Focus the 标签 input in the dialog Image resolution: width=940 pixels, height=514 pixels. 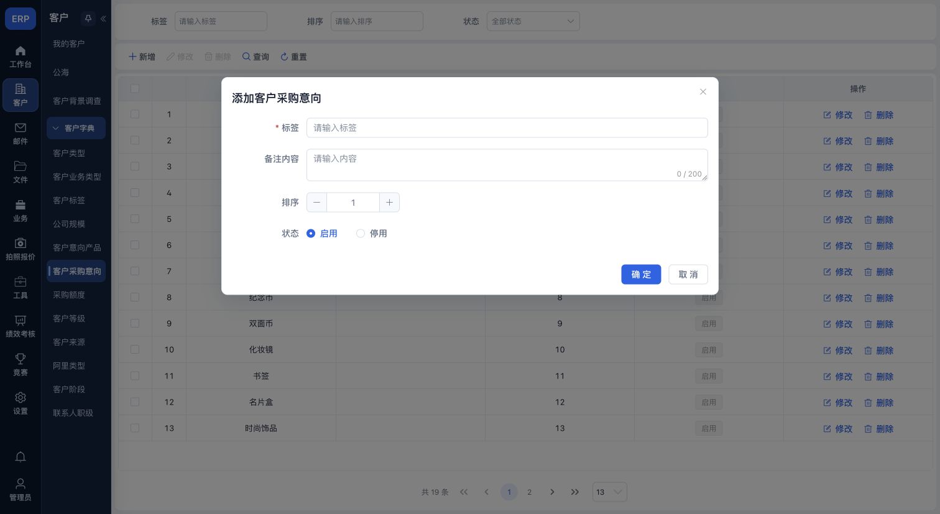[x=507, y=128]
